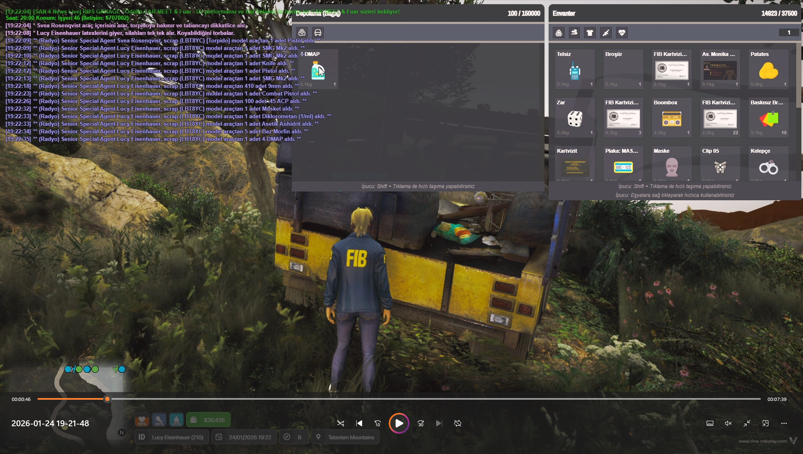The image size is (803, 454).
Task: Select the shoes category tab in Envanter
Action: pos(574,32)
